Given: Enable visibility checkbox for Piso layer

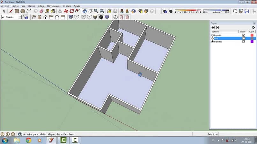Looking at the screenshot, I should (x=244, y=38).
